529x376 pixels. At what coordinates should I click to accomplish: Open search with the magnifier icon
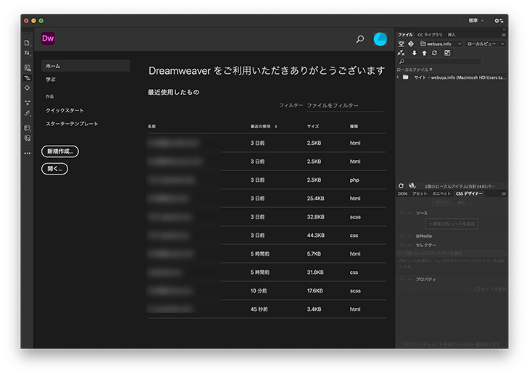(360, 39)
